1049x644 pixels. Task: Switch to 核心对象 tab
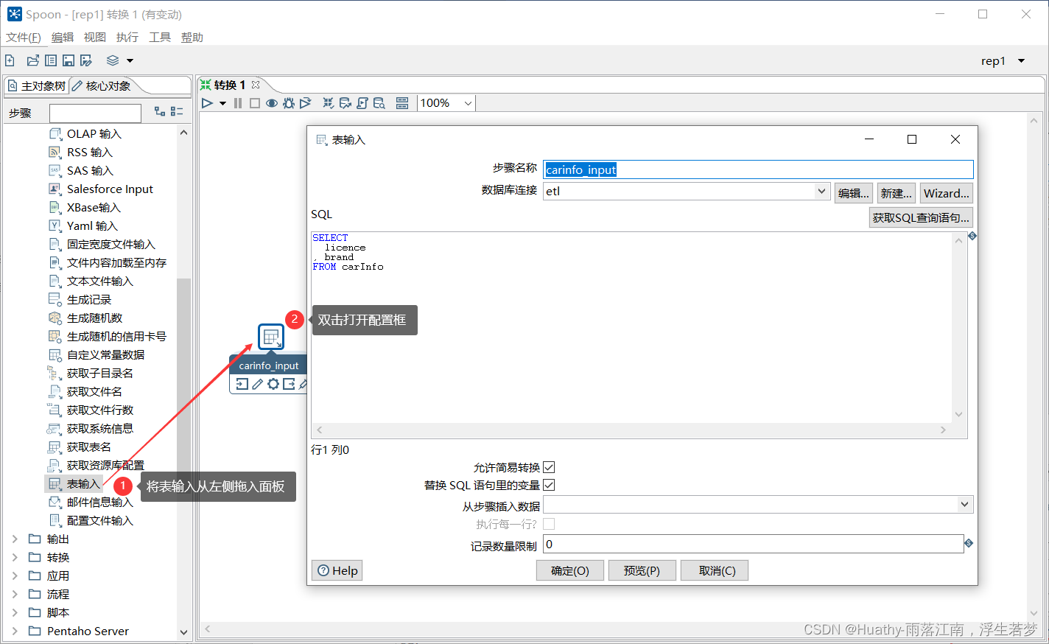tap(102, 85)
